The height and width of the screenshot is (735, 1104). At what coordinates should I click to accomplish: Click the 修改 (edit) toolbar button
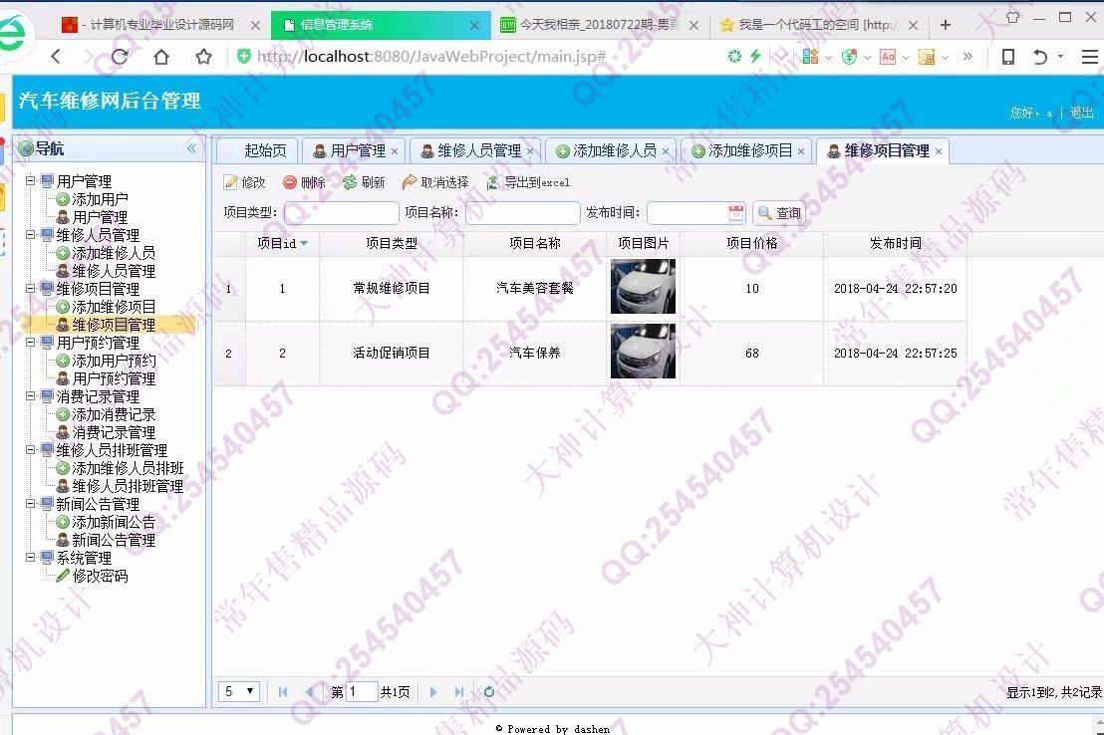[245, 182]
